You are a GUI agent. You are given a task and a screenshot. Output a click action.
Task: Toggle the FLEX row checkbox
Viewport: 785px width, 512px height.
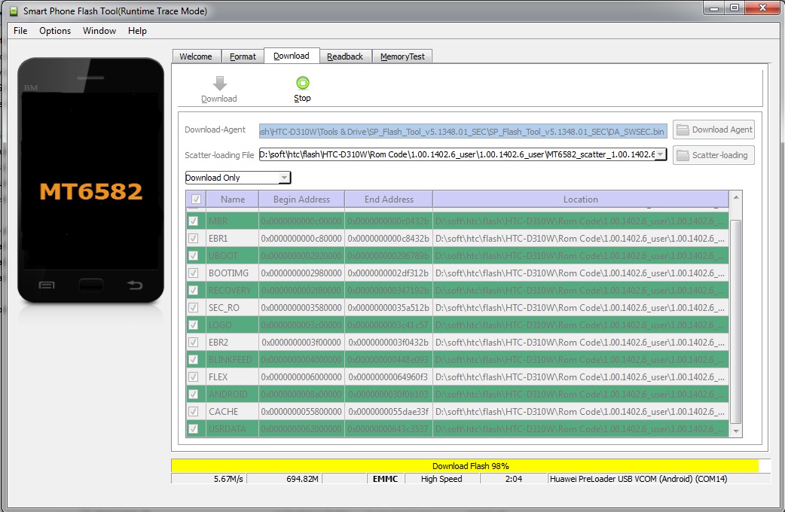click(194, 377)
